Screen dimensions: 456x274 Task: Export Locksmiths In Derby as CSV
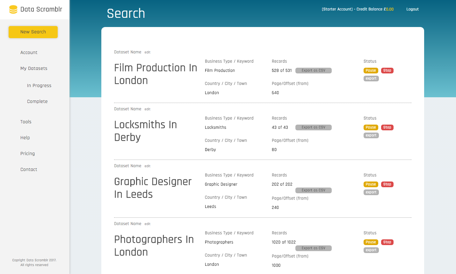[x=313, y=127]
